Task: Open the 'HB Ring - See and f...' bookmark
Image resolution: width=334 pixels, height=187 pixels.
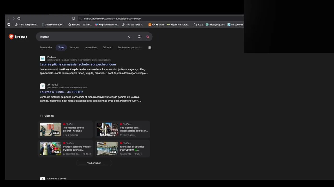Action: pyautogui.click(x=80, y=25)
